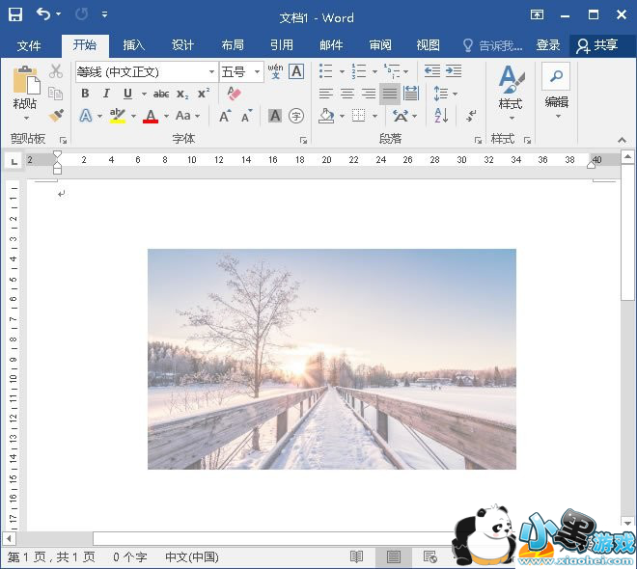The height and width of the screenshot is (569, 637).
Task: Apply numbered list
Action: tap(359, 71)
